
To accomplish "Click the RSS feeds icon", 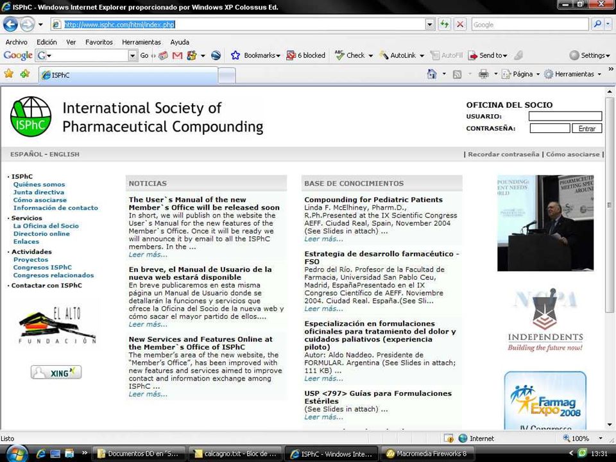I will click(x=457, y=74).
